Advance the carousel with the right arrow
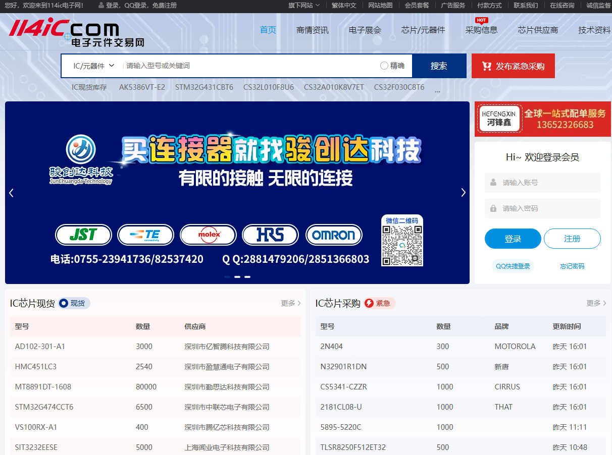Screen dimensions: 612x455 [463, 192]
